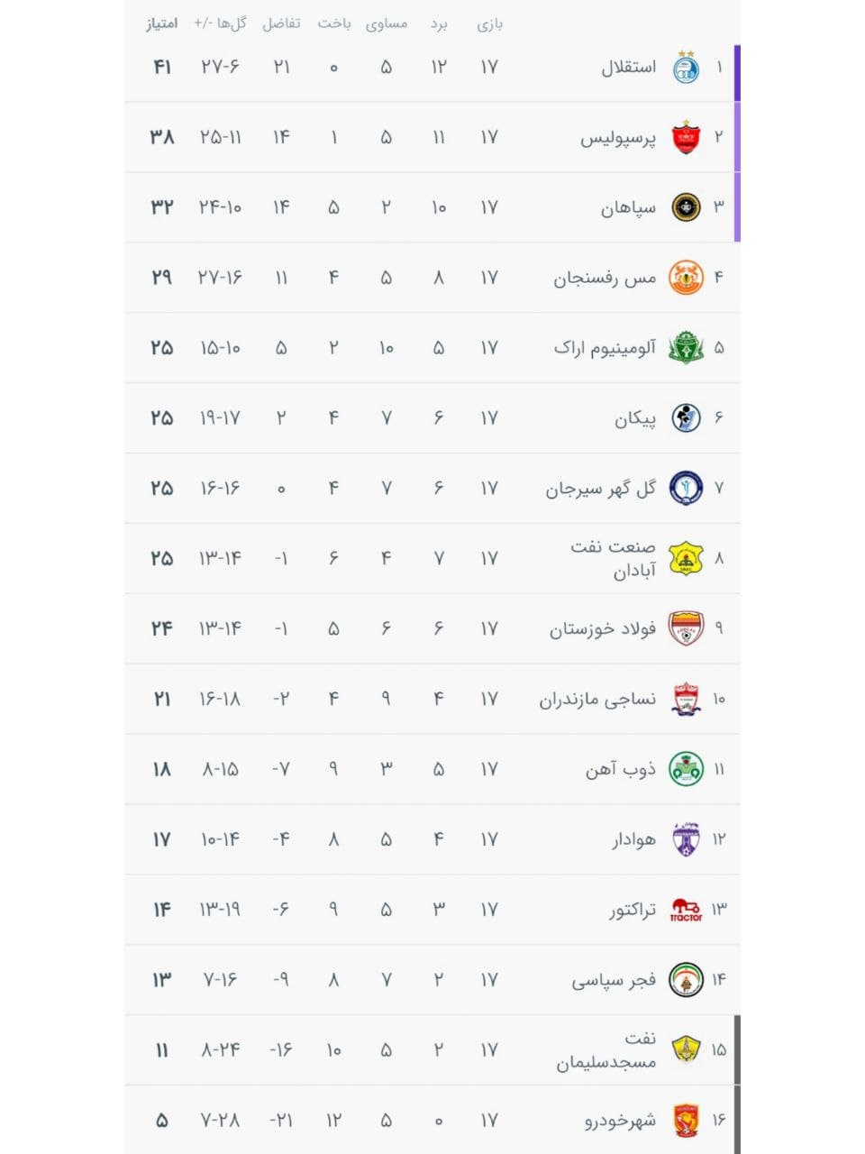
Task: Click the Persepolis red club logo
Action: tap(687, 137)
